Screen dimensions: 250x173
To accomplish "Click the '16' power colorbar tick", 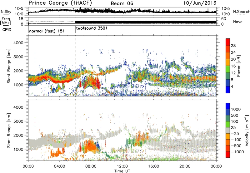I will click(233, 66).
